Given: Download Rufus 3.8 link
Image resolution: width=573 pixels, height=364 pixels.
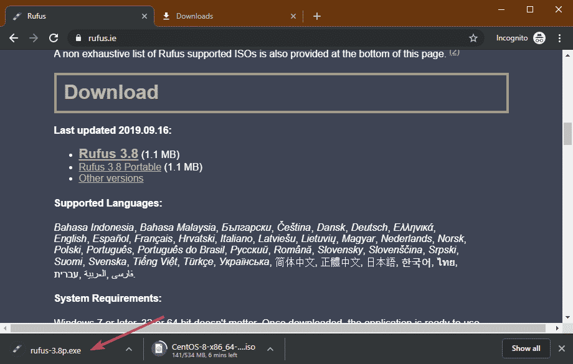Looking at the screenshot, I should 108,154.
